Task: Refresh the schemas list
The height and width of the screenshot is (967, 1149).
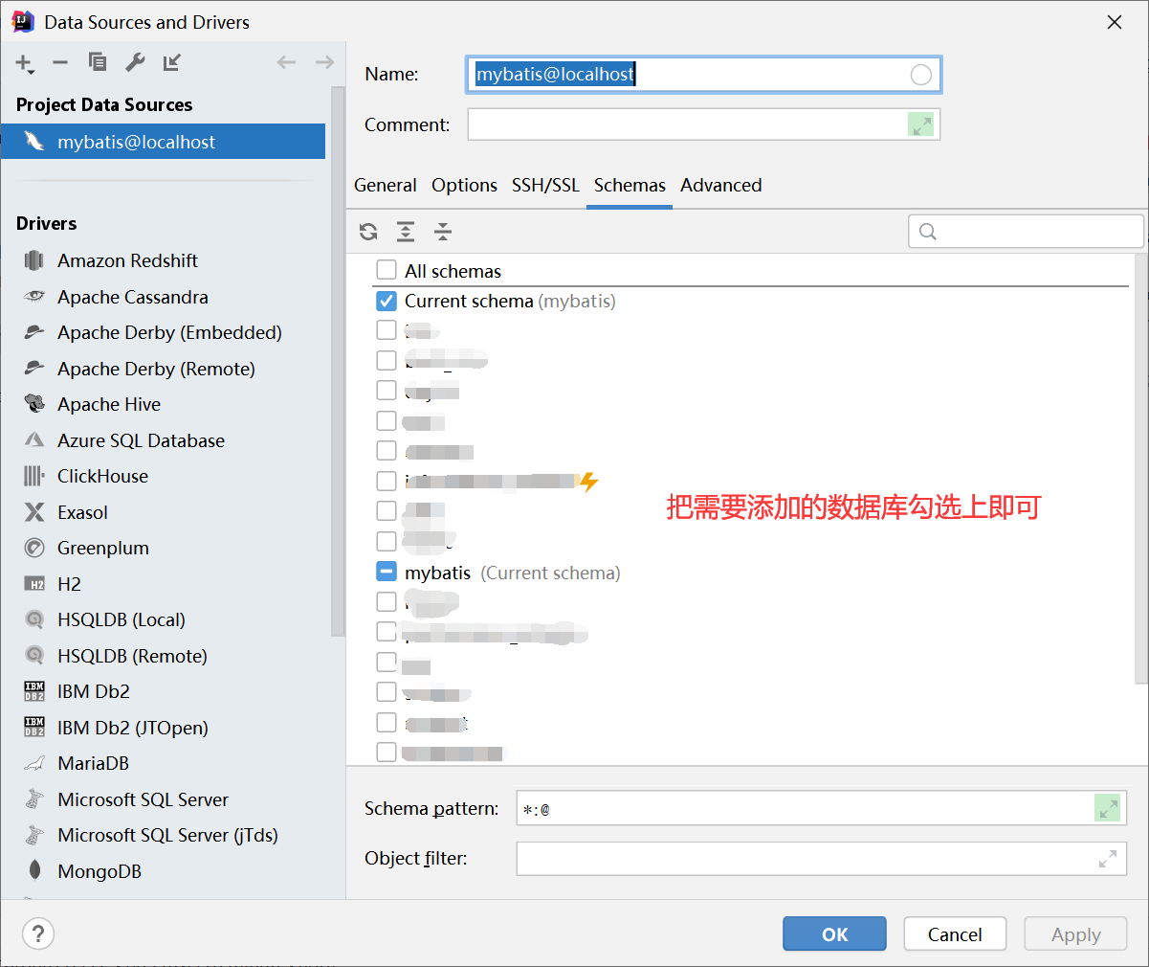Action: coord(368,231)
